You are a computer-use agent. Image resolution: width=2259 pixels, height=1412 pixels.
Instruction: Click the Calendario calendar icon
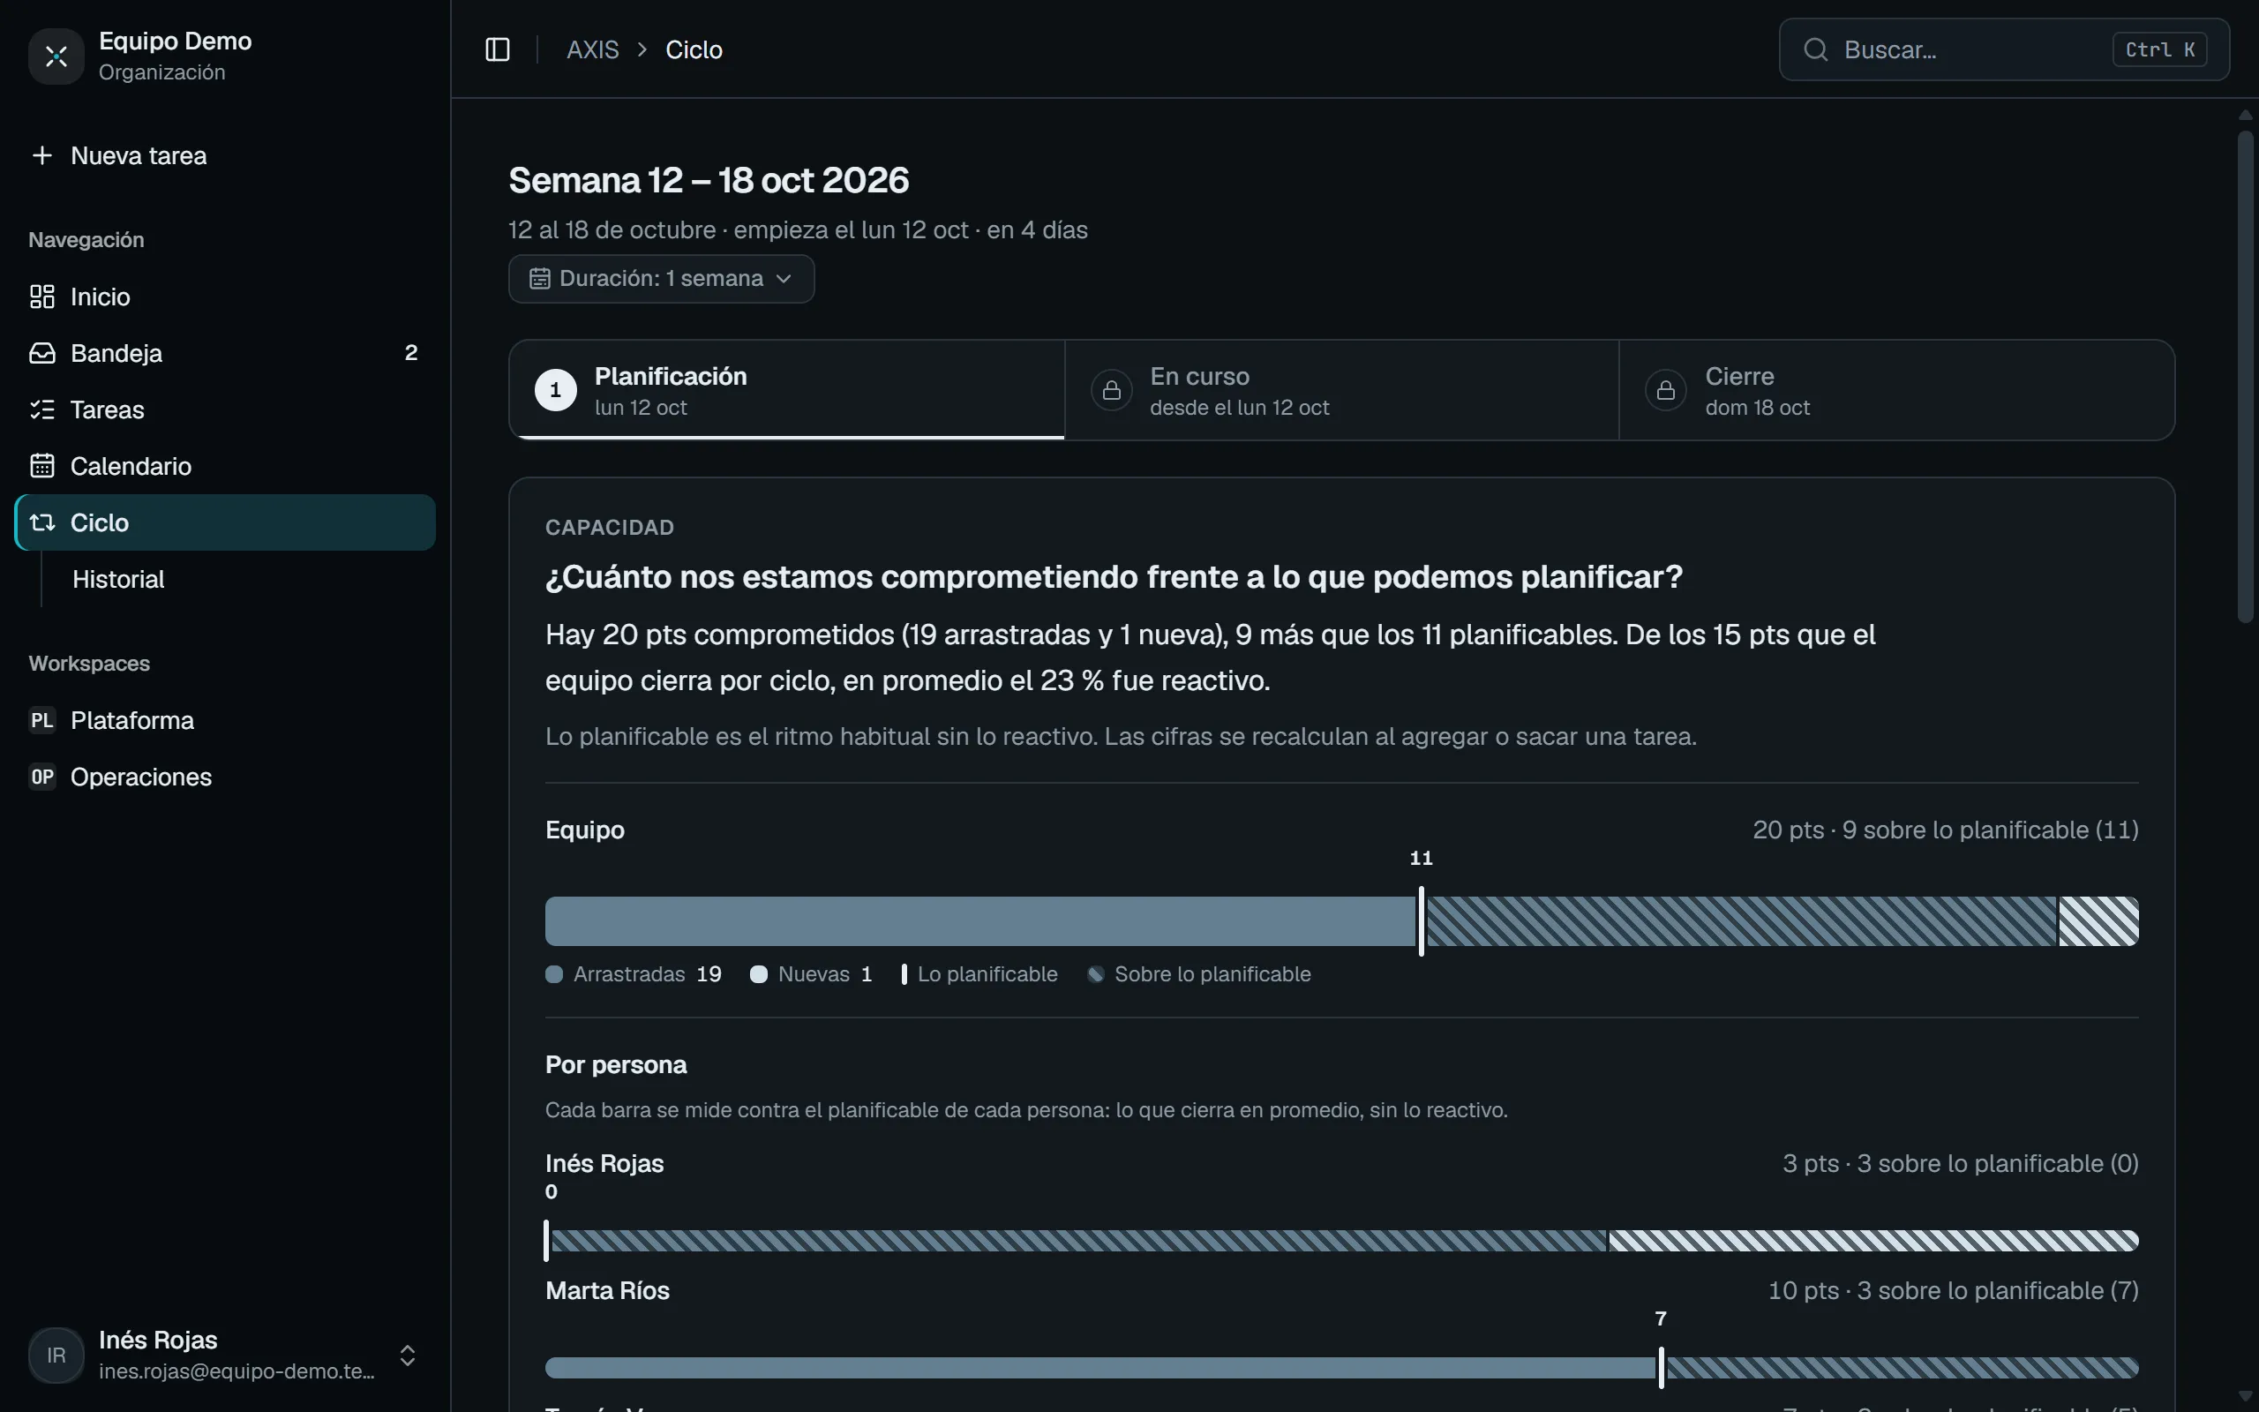tap(42, 466)
